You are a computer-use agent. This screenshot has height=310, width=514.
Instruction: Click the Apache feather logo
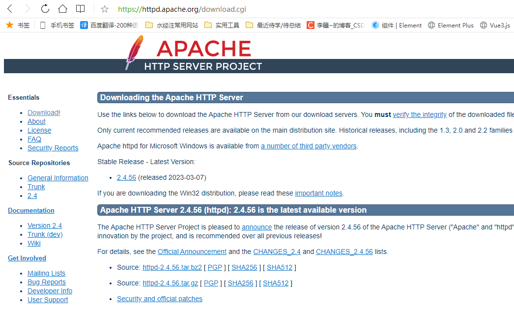tap(134, 52)
